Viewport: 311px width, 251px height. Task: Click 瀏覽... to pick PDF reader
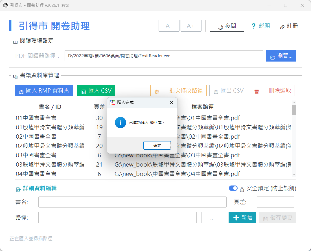pos(281,56)
